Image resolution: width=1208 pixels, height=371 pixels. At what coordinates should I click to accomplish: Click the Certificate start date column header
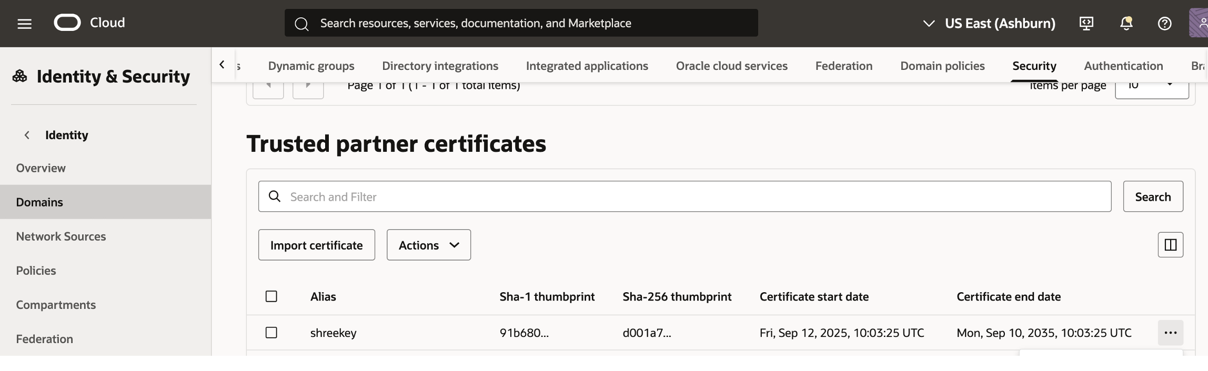814,296
